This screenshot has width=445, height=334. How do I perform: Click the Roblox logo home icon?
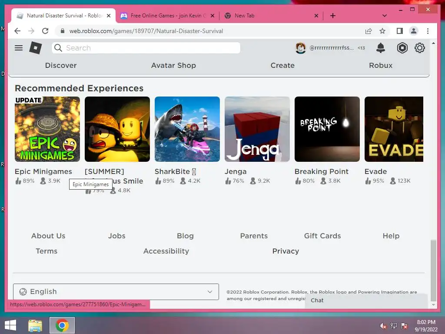coord(36,48)
